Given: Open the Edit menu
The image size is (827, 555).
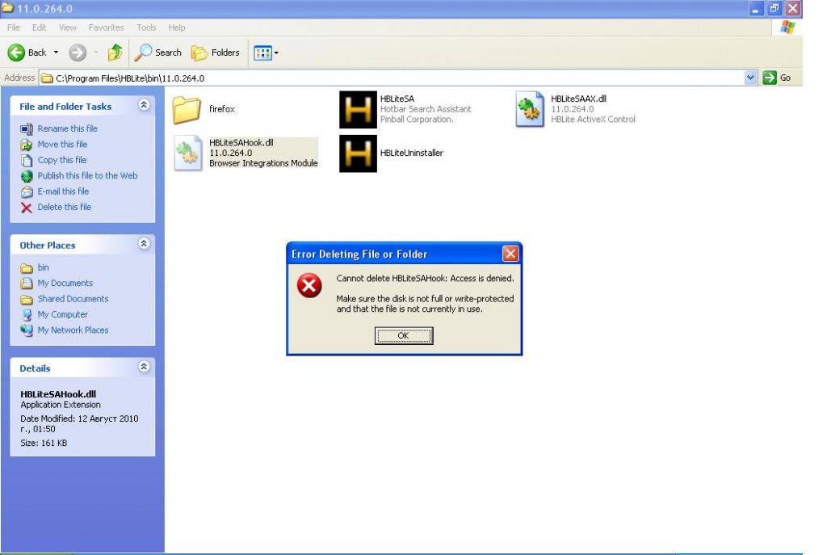Looking at the screenshot, I should (x=39, y=27).
